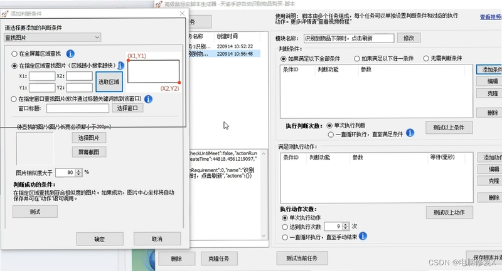Select task row created 220914 10:56:48
502x271 pixels.
pos(224,54)
